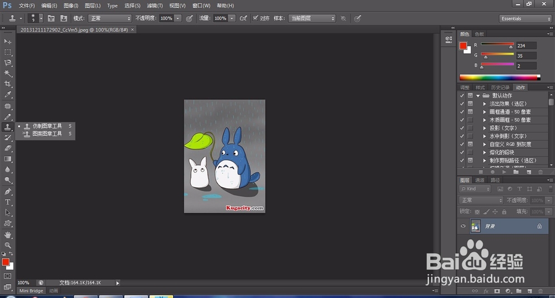
Task: Select the Gradient tool
Action: click(7, 159)
